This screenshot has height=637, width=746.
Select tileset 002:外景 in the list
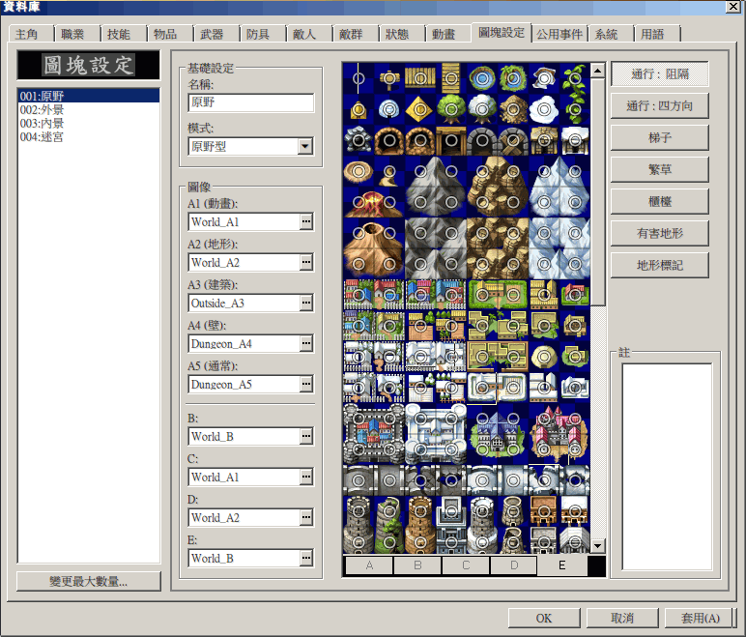89,109
